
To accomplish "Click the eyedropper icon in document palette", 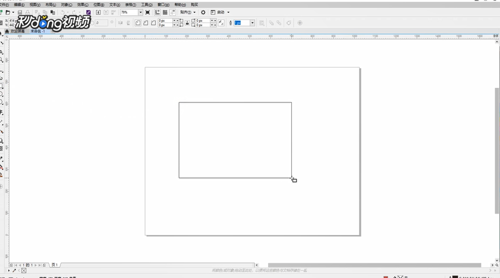I will (14, 270).
